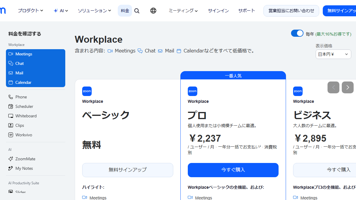Open the 料金 pricing tab
This screenshot has width=356, height=200.
[x=125, y=11]
